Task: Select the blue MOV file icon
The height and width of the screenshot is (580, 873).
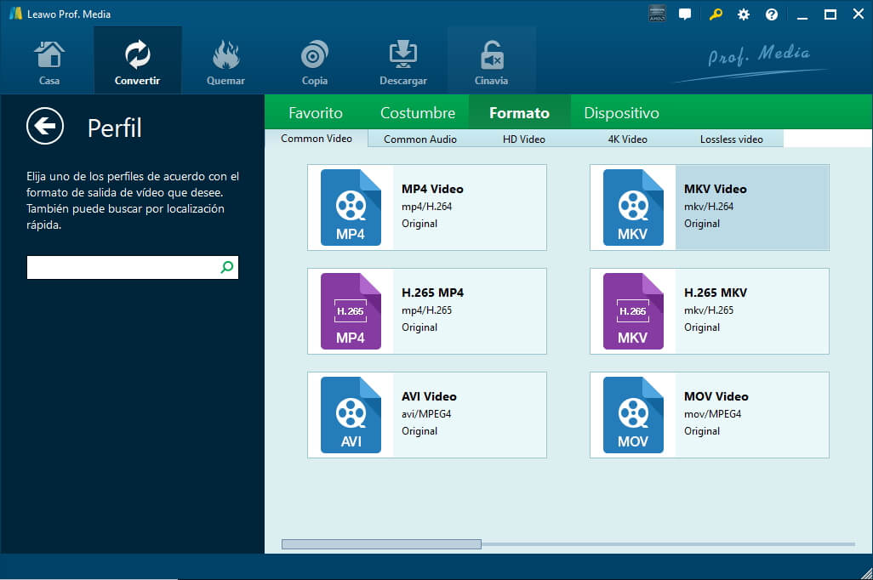Action: (633, 415)
